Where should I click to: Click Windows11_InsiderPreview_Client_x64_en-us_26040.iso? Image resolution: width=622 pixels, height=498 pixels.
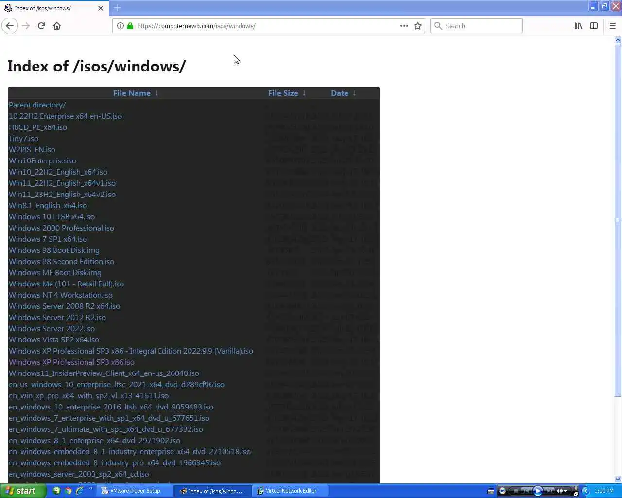point(104,373)
